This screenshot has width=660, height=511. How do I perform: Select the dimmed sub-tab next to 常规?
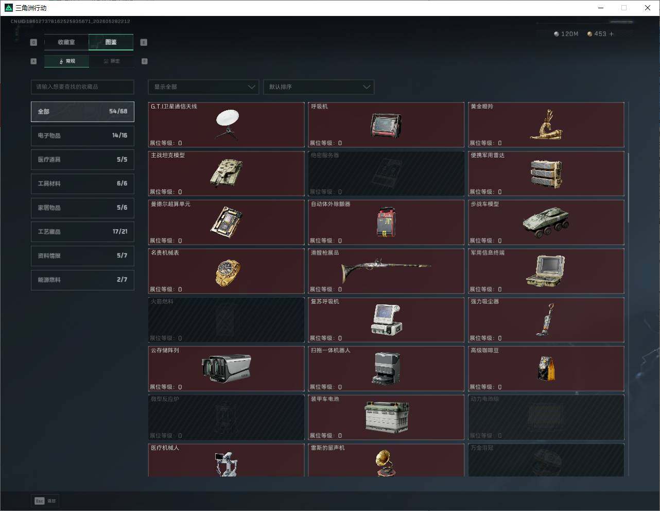pyautogui.click(x=112, y=61)
